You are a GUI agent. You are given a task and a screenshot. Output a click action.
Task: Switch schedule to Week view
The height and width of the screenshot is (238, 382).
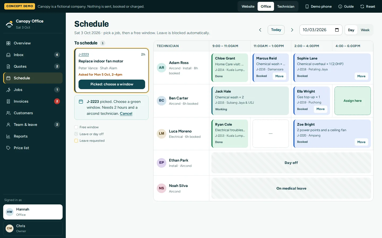coord(365,30)
